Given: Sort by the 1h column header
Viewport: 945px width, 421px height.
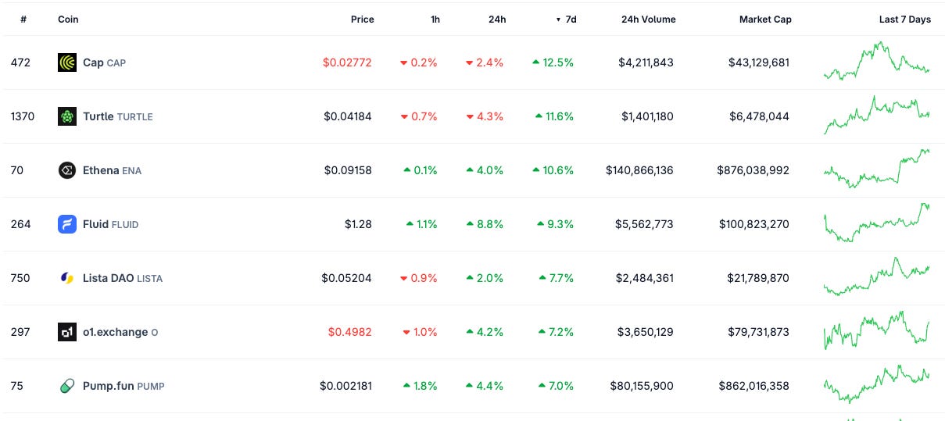Looking at the screenshot, I should [435, 20].
